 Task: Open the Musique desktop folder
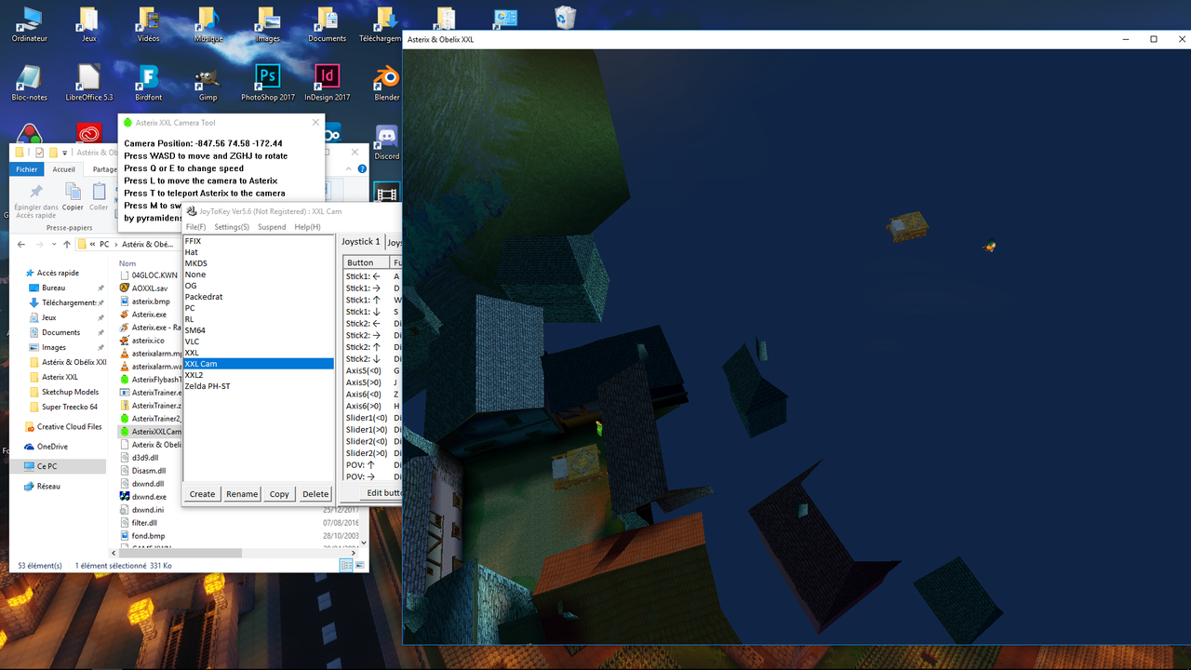pyautogui.click(x=207, y=24)
